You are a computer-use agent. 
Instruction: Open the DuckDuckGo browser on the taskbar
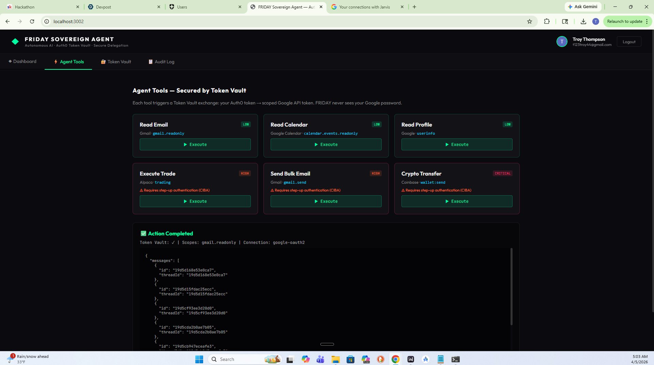(x=381, y=359)
